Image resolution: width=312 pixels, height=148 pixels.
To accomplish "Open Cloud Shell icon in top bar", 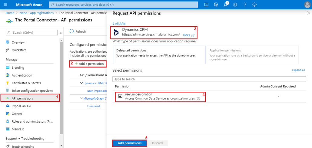I will [x=206, y=5].
